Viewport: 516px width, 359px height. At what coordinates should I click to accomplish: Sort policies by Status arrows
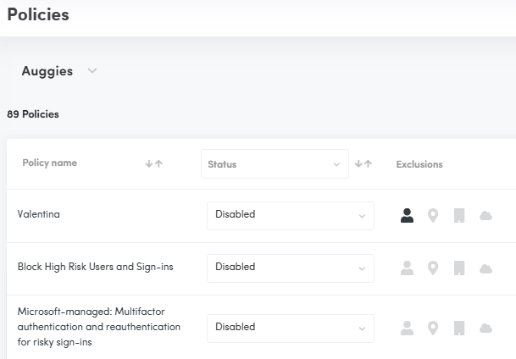(x=363, y=164)
